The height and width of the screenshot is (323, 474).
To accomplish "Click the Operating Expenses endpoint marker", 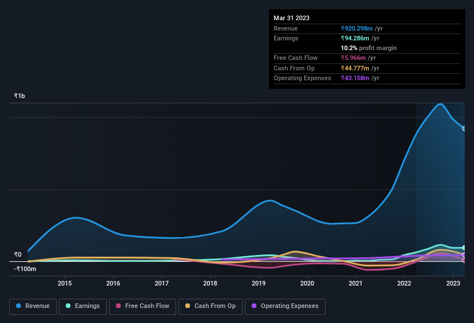I will tap(464, 255).
